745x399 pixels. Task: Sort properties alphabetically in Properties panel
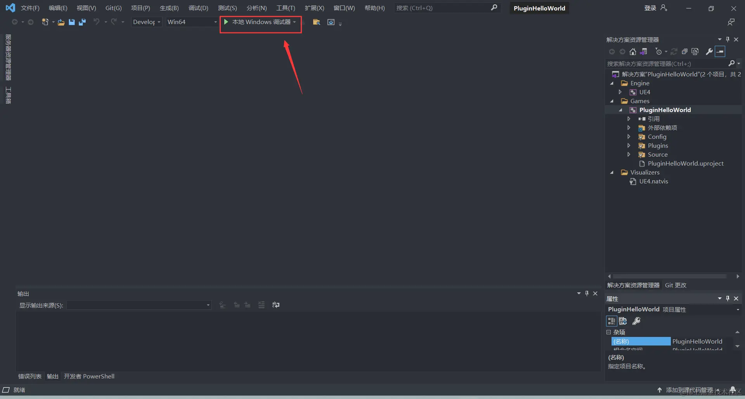(x=623, y=321)
